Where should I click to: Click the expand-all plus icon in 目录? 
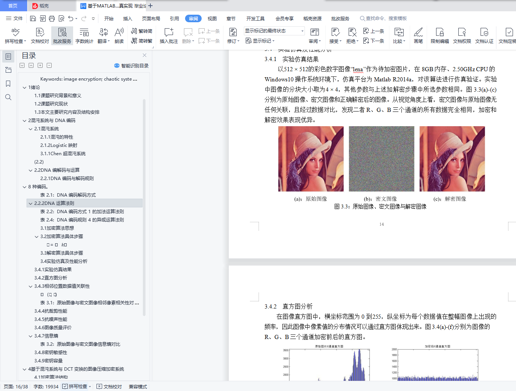[x=40, y=66]
